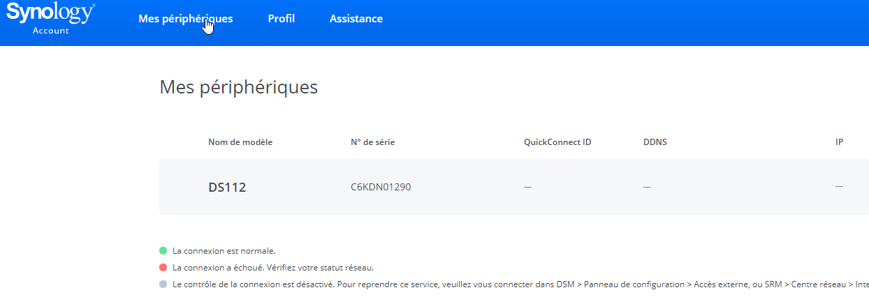Click the Mes périphériques page heading
This screenshot has height=297, width=869.
pos(239,87)
